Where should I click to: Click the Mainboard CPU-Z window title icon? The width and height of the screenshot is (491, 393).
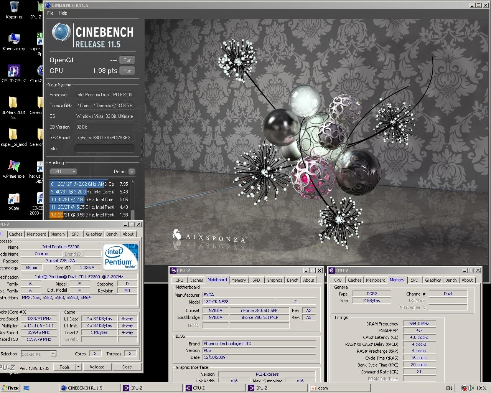point(173,271)
